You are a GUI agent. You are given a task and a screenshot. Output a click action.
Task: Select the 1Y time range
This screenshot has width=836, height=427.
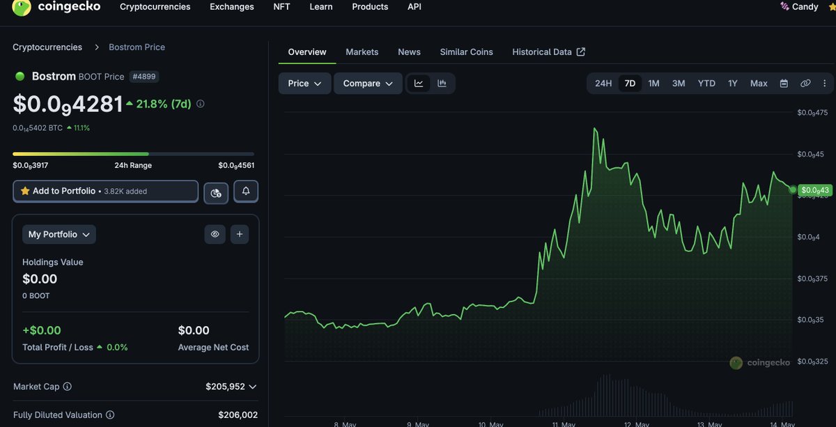pyautogui.click(x=733, y=84)
